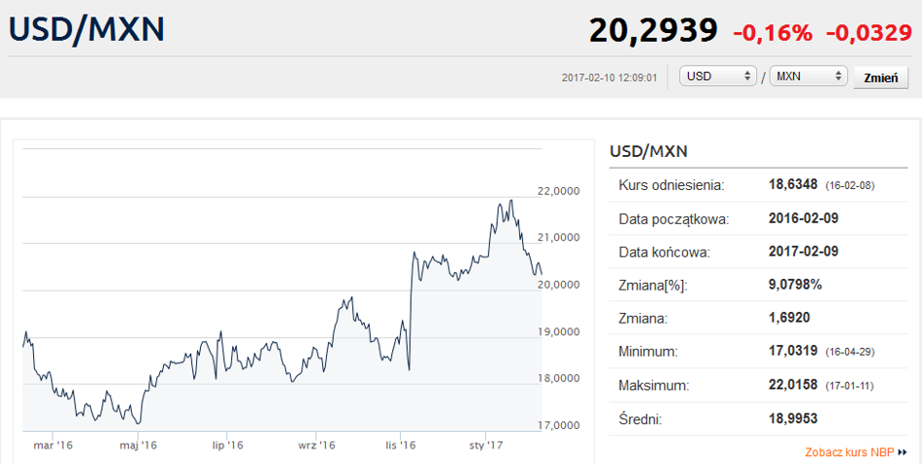Open the Zobacz kurs NBP link
The height and width of the screenshot is (464, 922).
849,452
